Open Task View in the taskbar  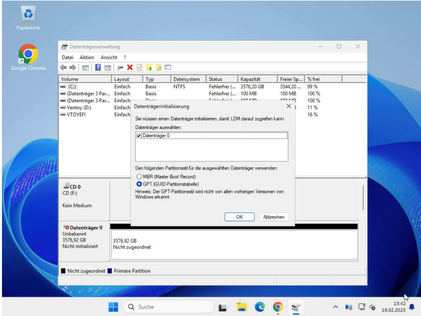223,307
